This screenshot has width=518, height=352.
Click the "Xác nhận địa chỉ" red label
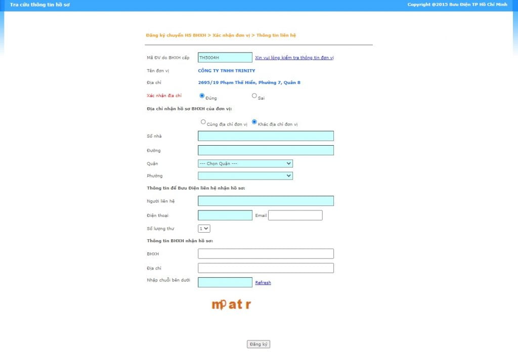pos(164,96)
